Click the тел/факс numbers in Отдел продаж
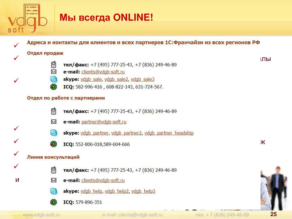 [x=133, y=65]
